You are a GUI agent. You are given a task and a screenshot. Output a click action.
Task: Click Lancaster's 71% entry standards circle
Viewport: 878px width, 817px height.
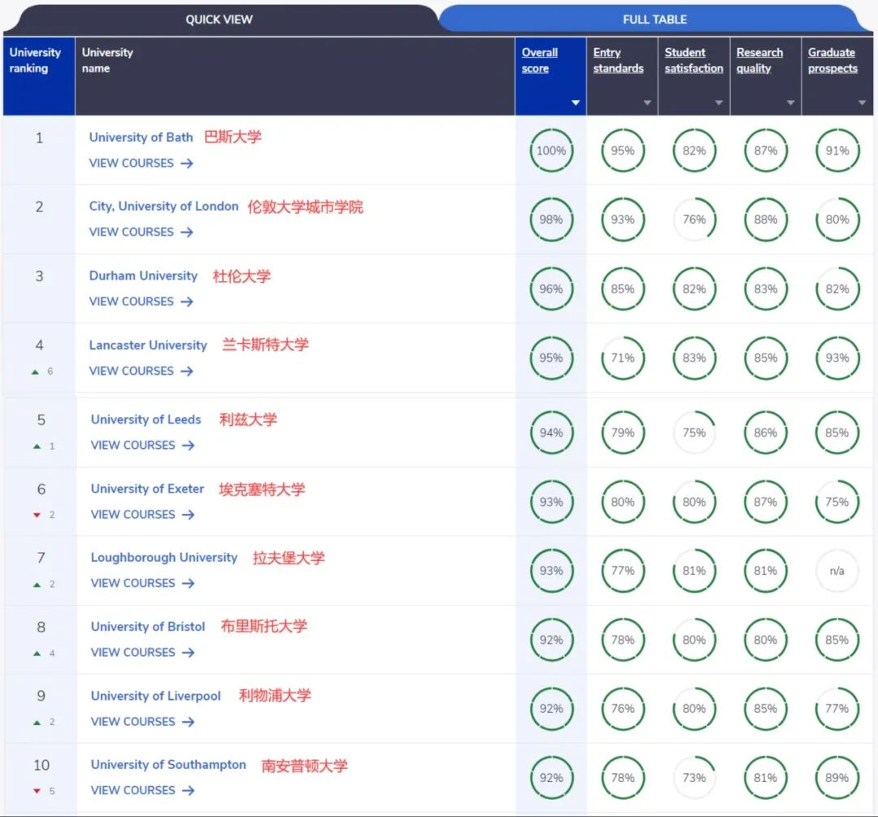click(623, 358)
